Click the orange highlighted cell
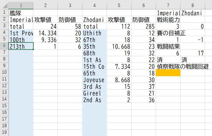212x136 pixels. (x=168, y=73)
